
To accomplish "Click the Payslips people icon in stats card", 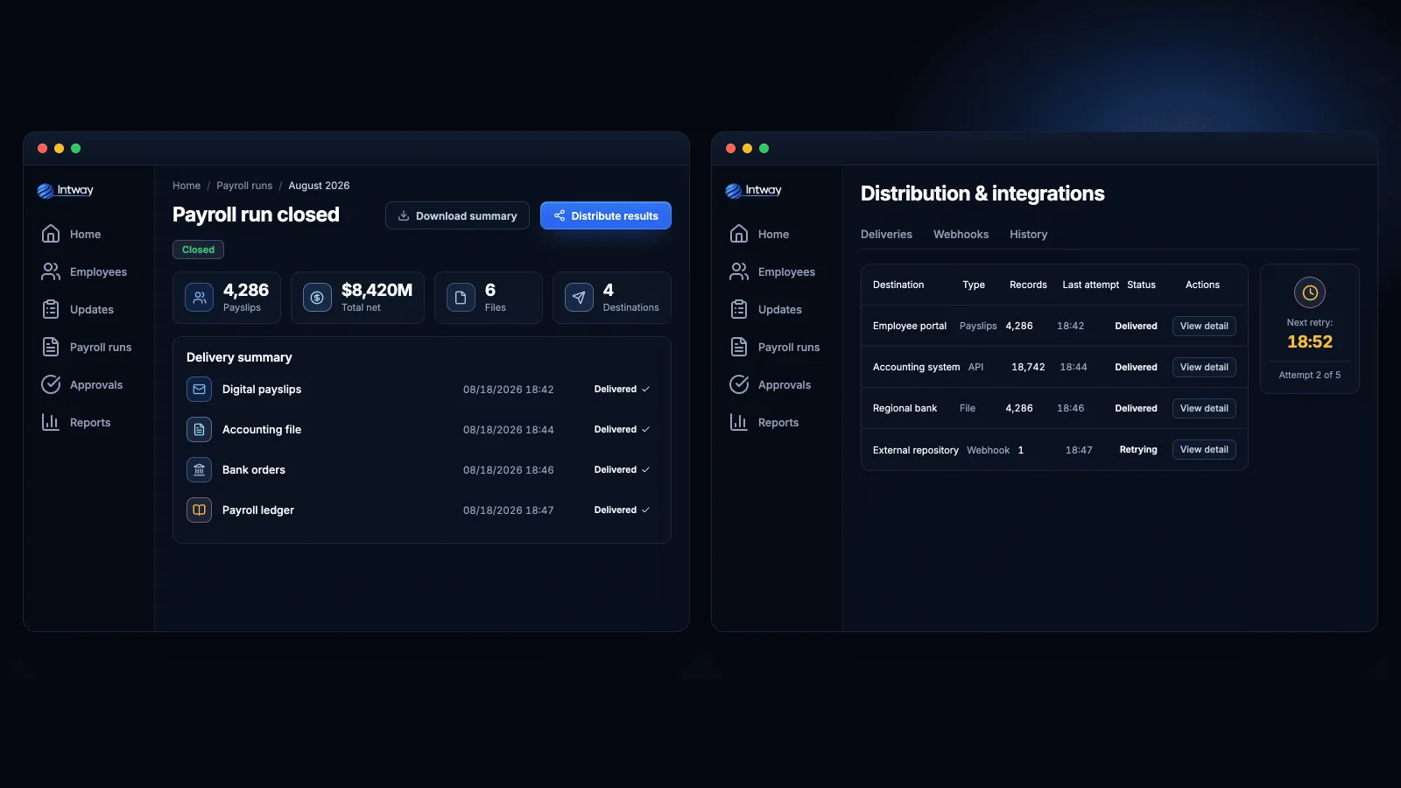I will click(x=200, y=298).
